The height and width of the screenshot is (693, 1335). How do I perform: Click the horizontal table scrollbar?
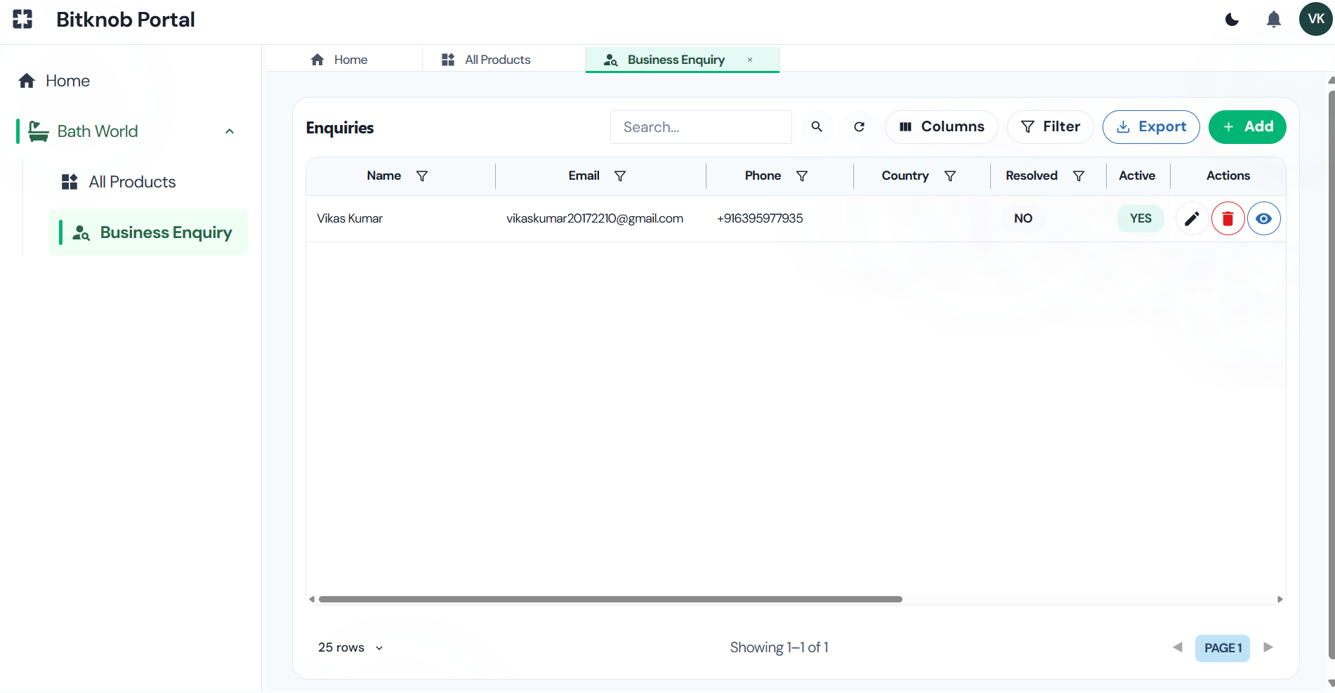(x=610, y=600)
